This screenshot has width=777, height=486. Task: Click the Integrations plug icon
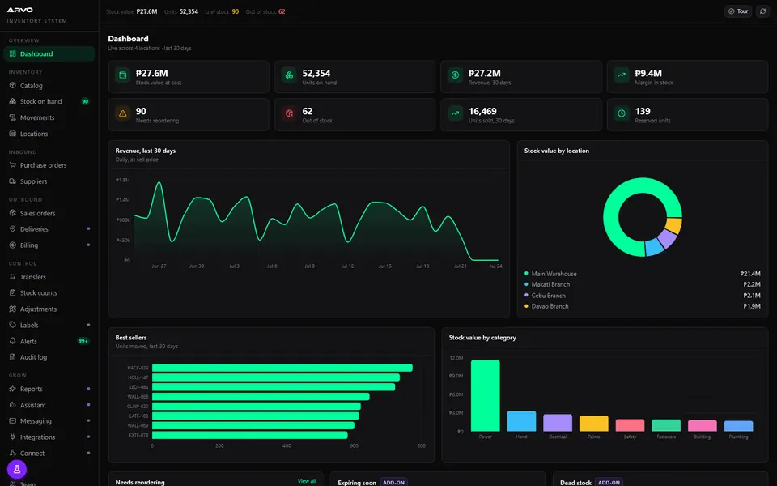[x=13, y=437]
